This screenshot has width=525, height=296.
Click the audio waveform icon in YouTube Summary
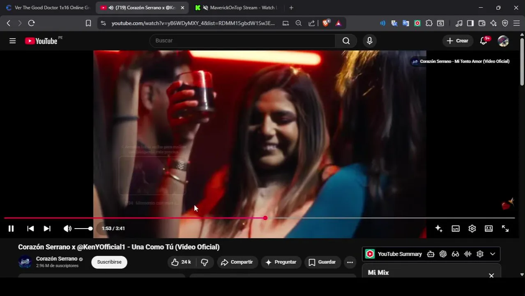[x=467, y=254]
